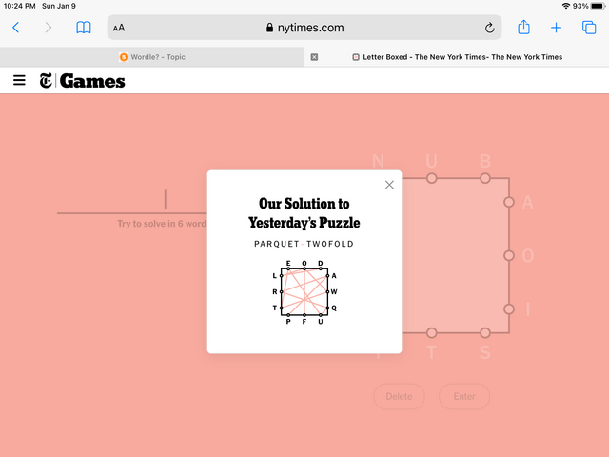Click the "Our Solution to Yesterday's Puzzle" heading
Screen dimensions: 609x457
click(304, 213)
